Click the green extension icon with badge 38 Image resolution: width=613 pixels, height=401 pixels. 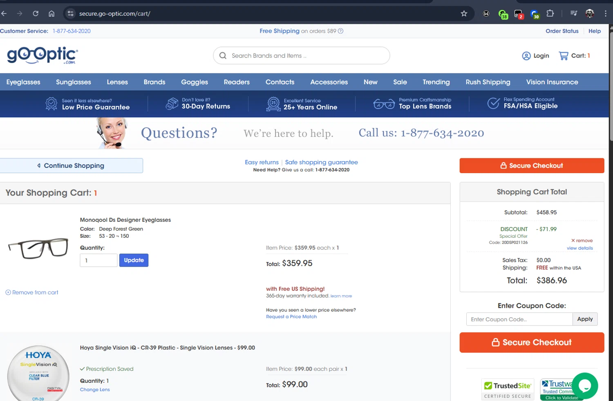point(503,14)
